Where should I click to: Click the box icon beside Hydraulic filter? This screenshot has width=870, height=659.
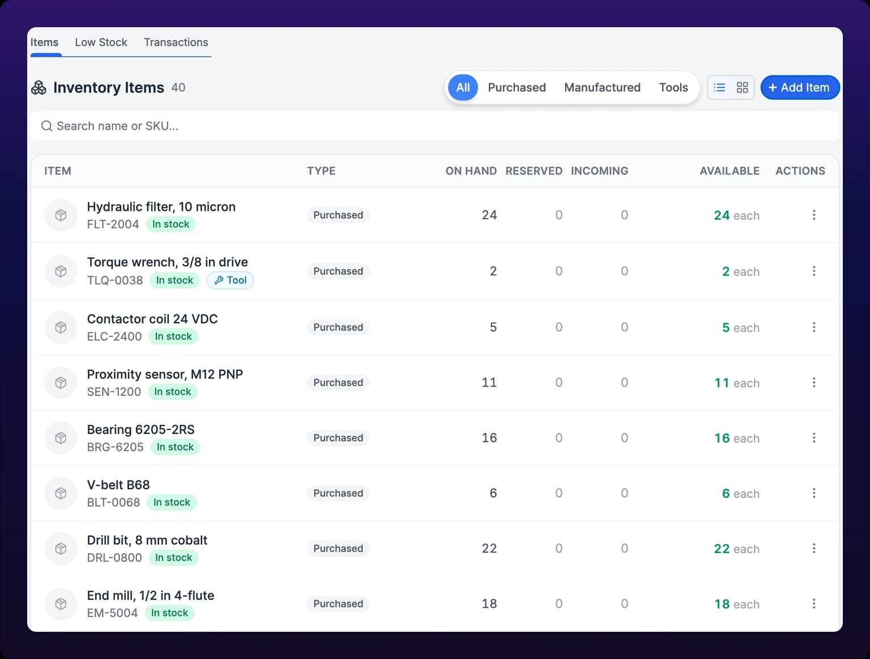click(x=61, y=215)
